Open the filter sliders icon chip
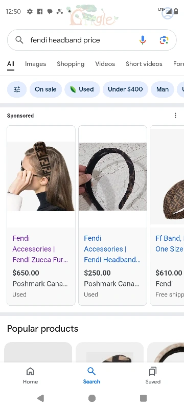Image resolution: width=184 pixels, height=409 pixels. click(x=17, y=89)
